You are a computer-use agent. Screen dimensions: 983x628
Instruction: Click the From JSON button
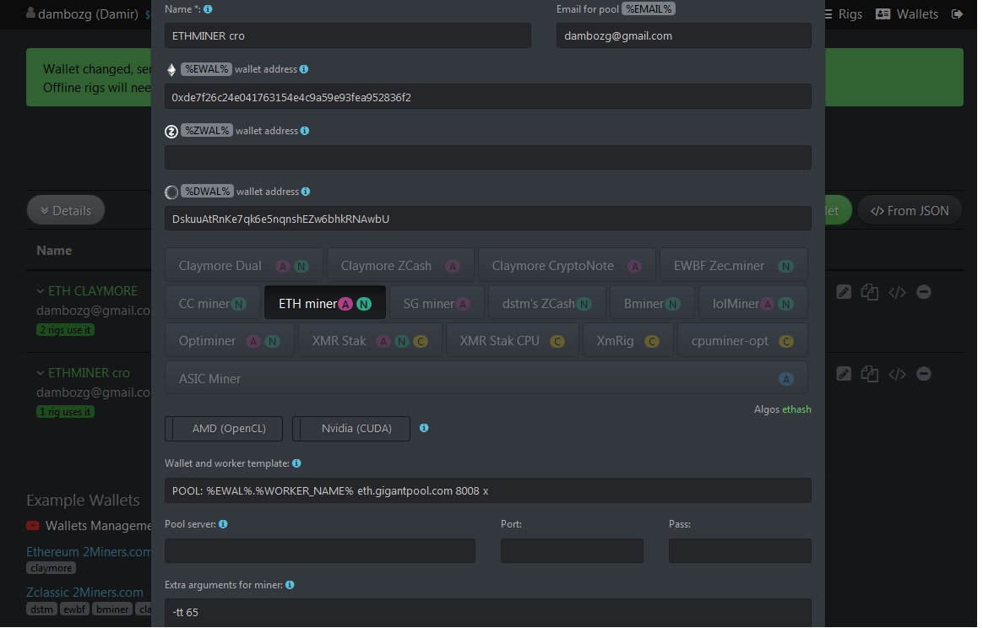[x=909, y=210]
